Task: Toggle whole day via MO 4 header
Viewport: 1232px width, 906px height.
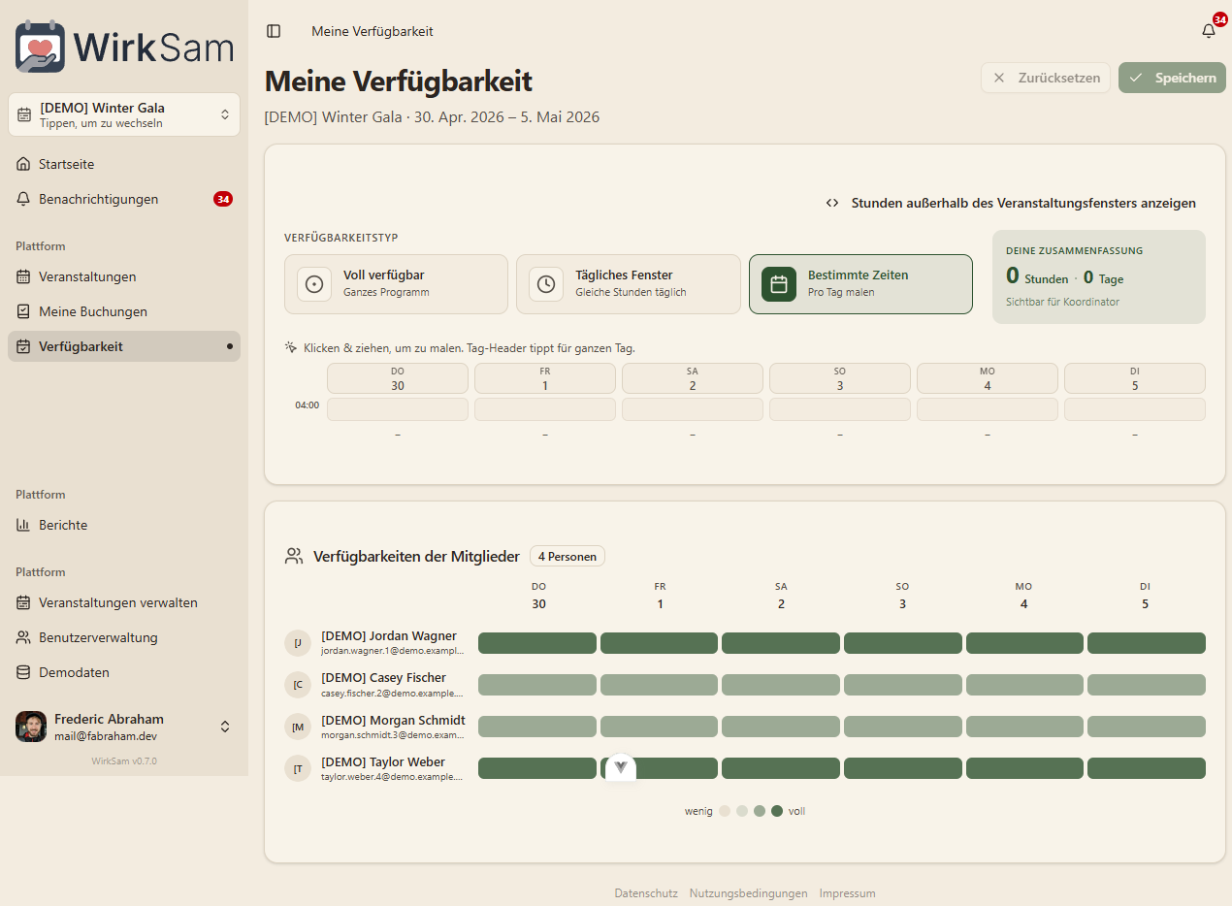Action: [988, 378]
